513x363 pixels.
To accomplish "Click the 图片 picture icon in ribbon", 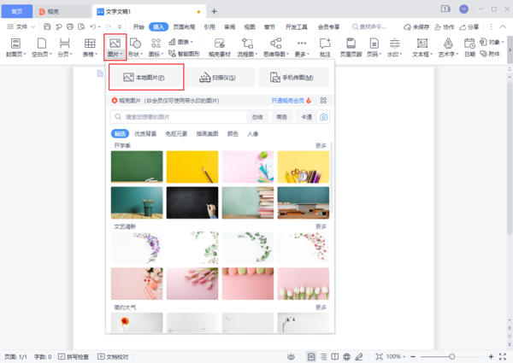I will coord(115,43).
